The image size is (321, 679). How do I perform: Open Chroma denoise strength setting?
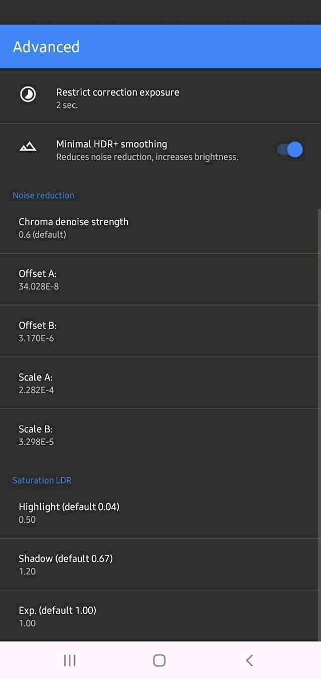(73, 228)
